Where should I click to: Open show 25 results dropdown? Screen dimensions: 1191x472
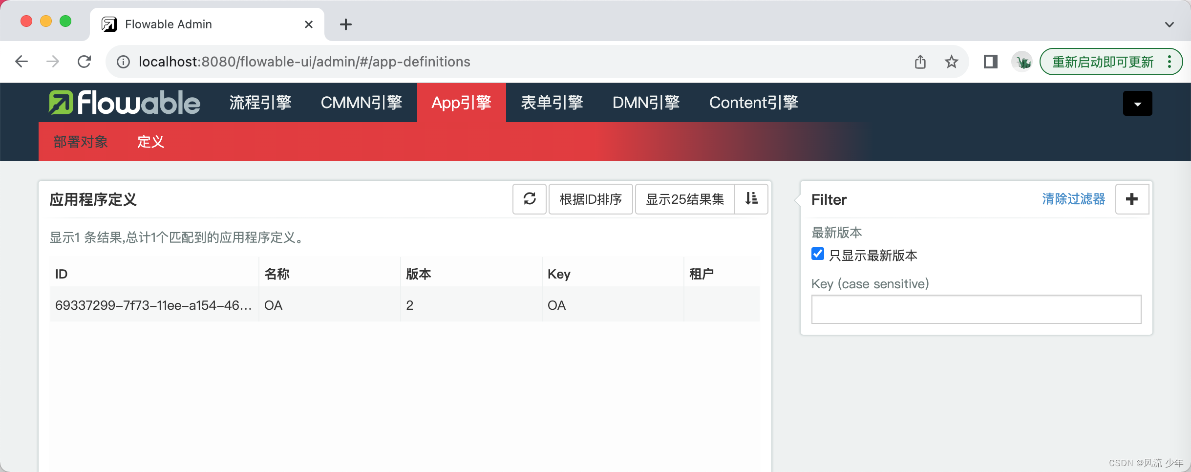[x=685, y=199]
